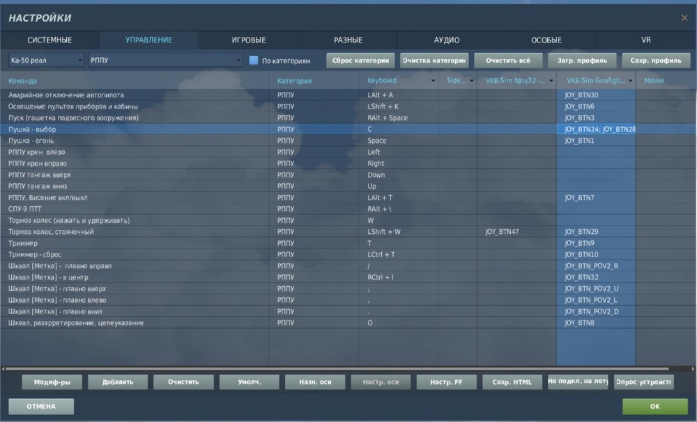Click the JOY_BTN8 cell
The image size is (697, 422).
(x=596, y=323)
